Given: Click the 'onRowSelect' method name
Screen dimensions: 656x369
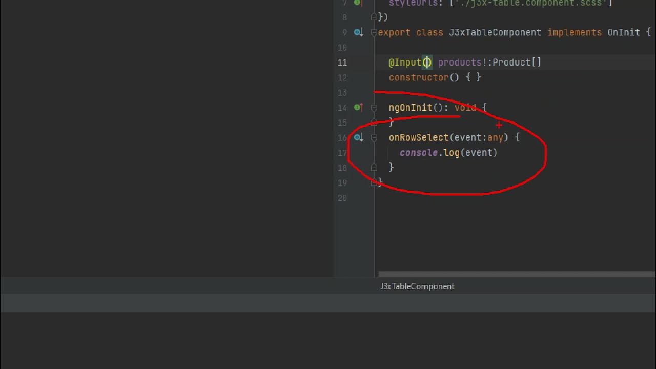Looking at the screenshot, I should (x=419, y=137).
